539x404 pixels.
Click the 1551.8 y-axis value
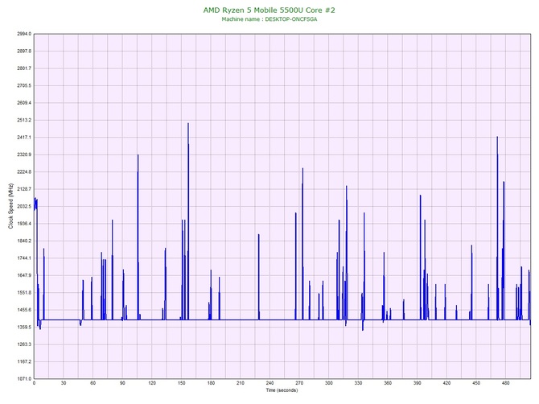point(24,293)
